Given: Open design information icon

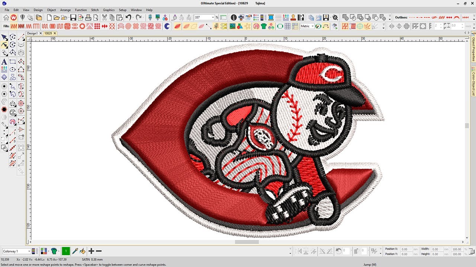Looking at the screenshot, I should point(234,17).
